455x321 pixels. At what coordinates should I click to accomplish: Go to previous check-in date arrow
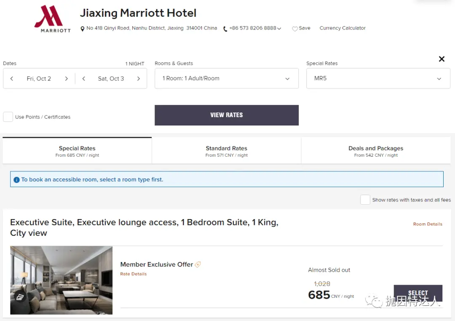click(12, 79)
